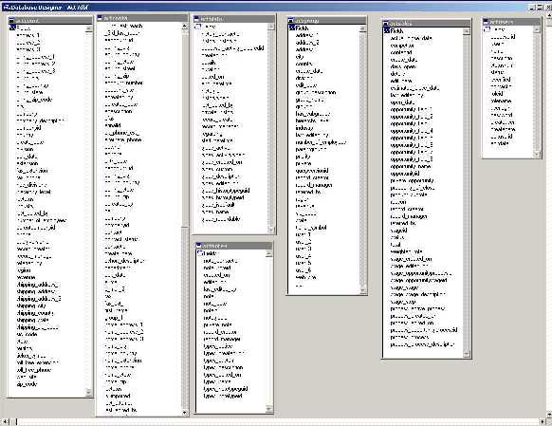Click Fields icon in the actnotes table
Image resolution: width=552 pixels, height=426 pixels.
pyautogui.click(x=199, y=253)
